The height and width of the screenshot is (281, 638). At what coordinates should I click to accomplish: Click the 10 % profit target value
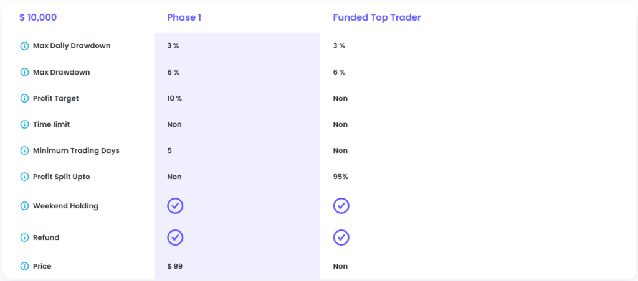(174, 98)
